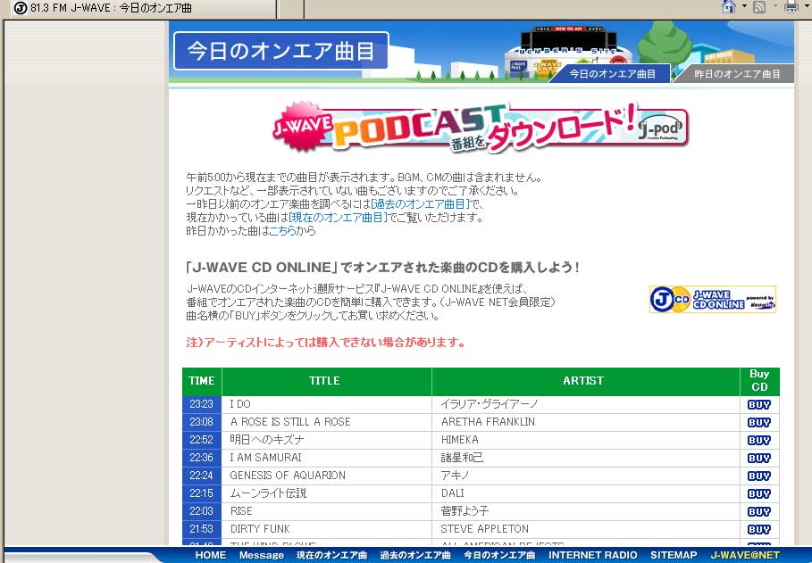This screenshot has height=563, width=812.
Task: Click the 22:15 time cell
Action: [x=202, y=493]
